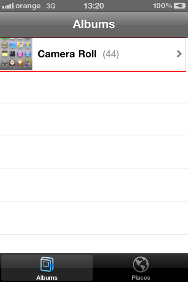The image size is (188, 282).
Task: Tap the battery charging icon
Action: click(180, 6)
